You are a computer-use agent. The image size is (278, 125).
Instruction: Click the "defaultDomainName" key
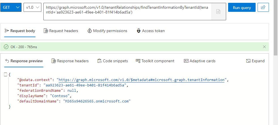[38, 101]
